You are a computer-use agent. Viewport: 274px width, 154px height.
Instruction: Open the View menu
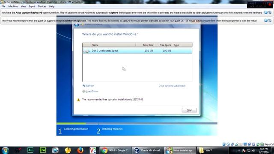click(x=24, y=6)
